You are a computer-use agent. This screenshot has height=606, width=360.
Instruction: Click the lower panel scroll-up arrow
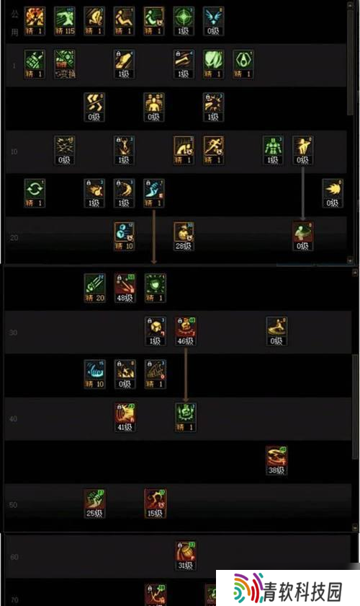[355, 273]
